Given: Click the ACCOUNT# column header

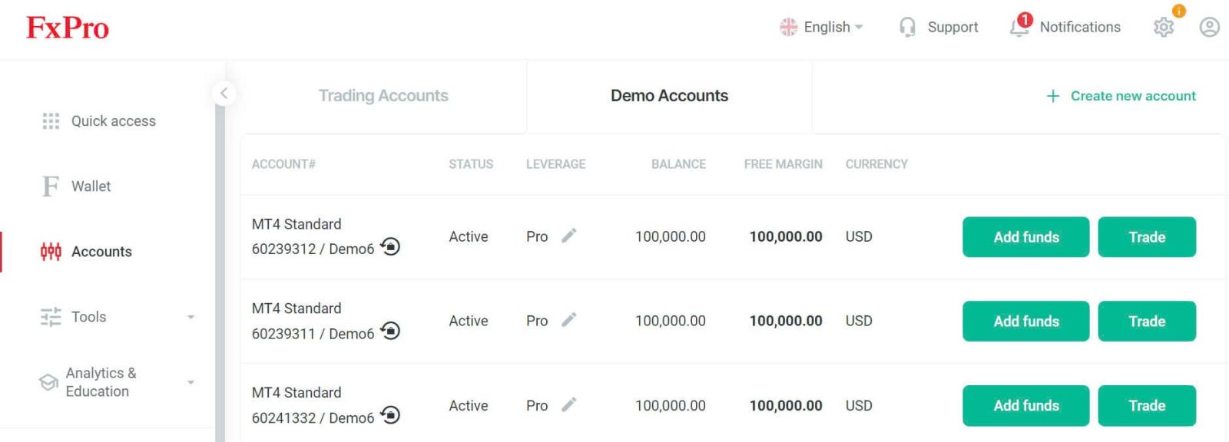Looking at the screenshot, I should (x=283, y=164).
